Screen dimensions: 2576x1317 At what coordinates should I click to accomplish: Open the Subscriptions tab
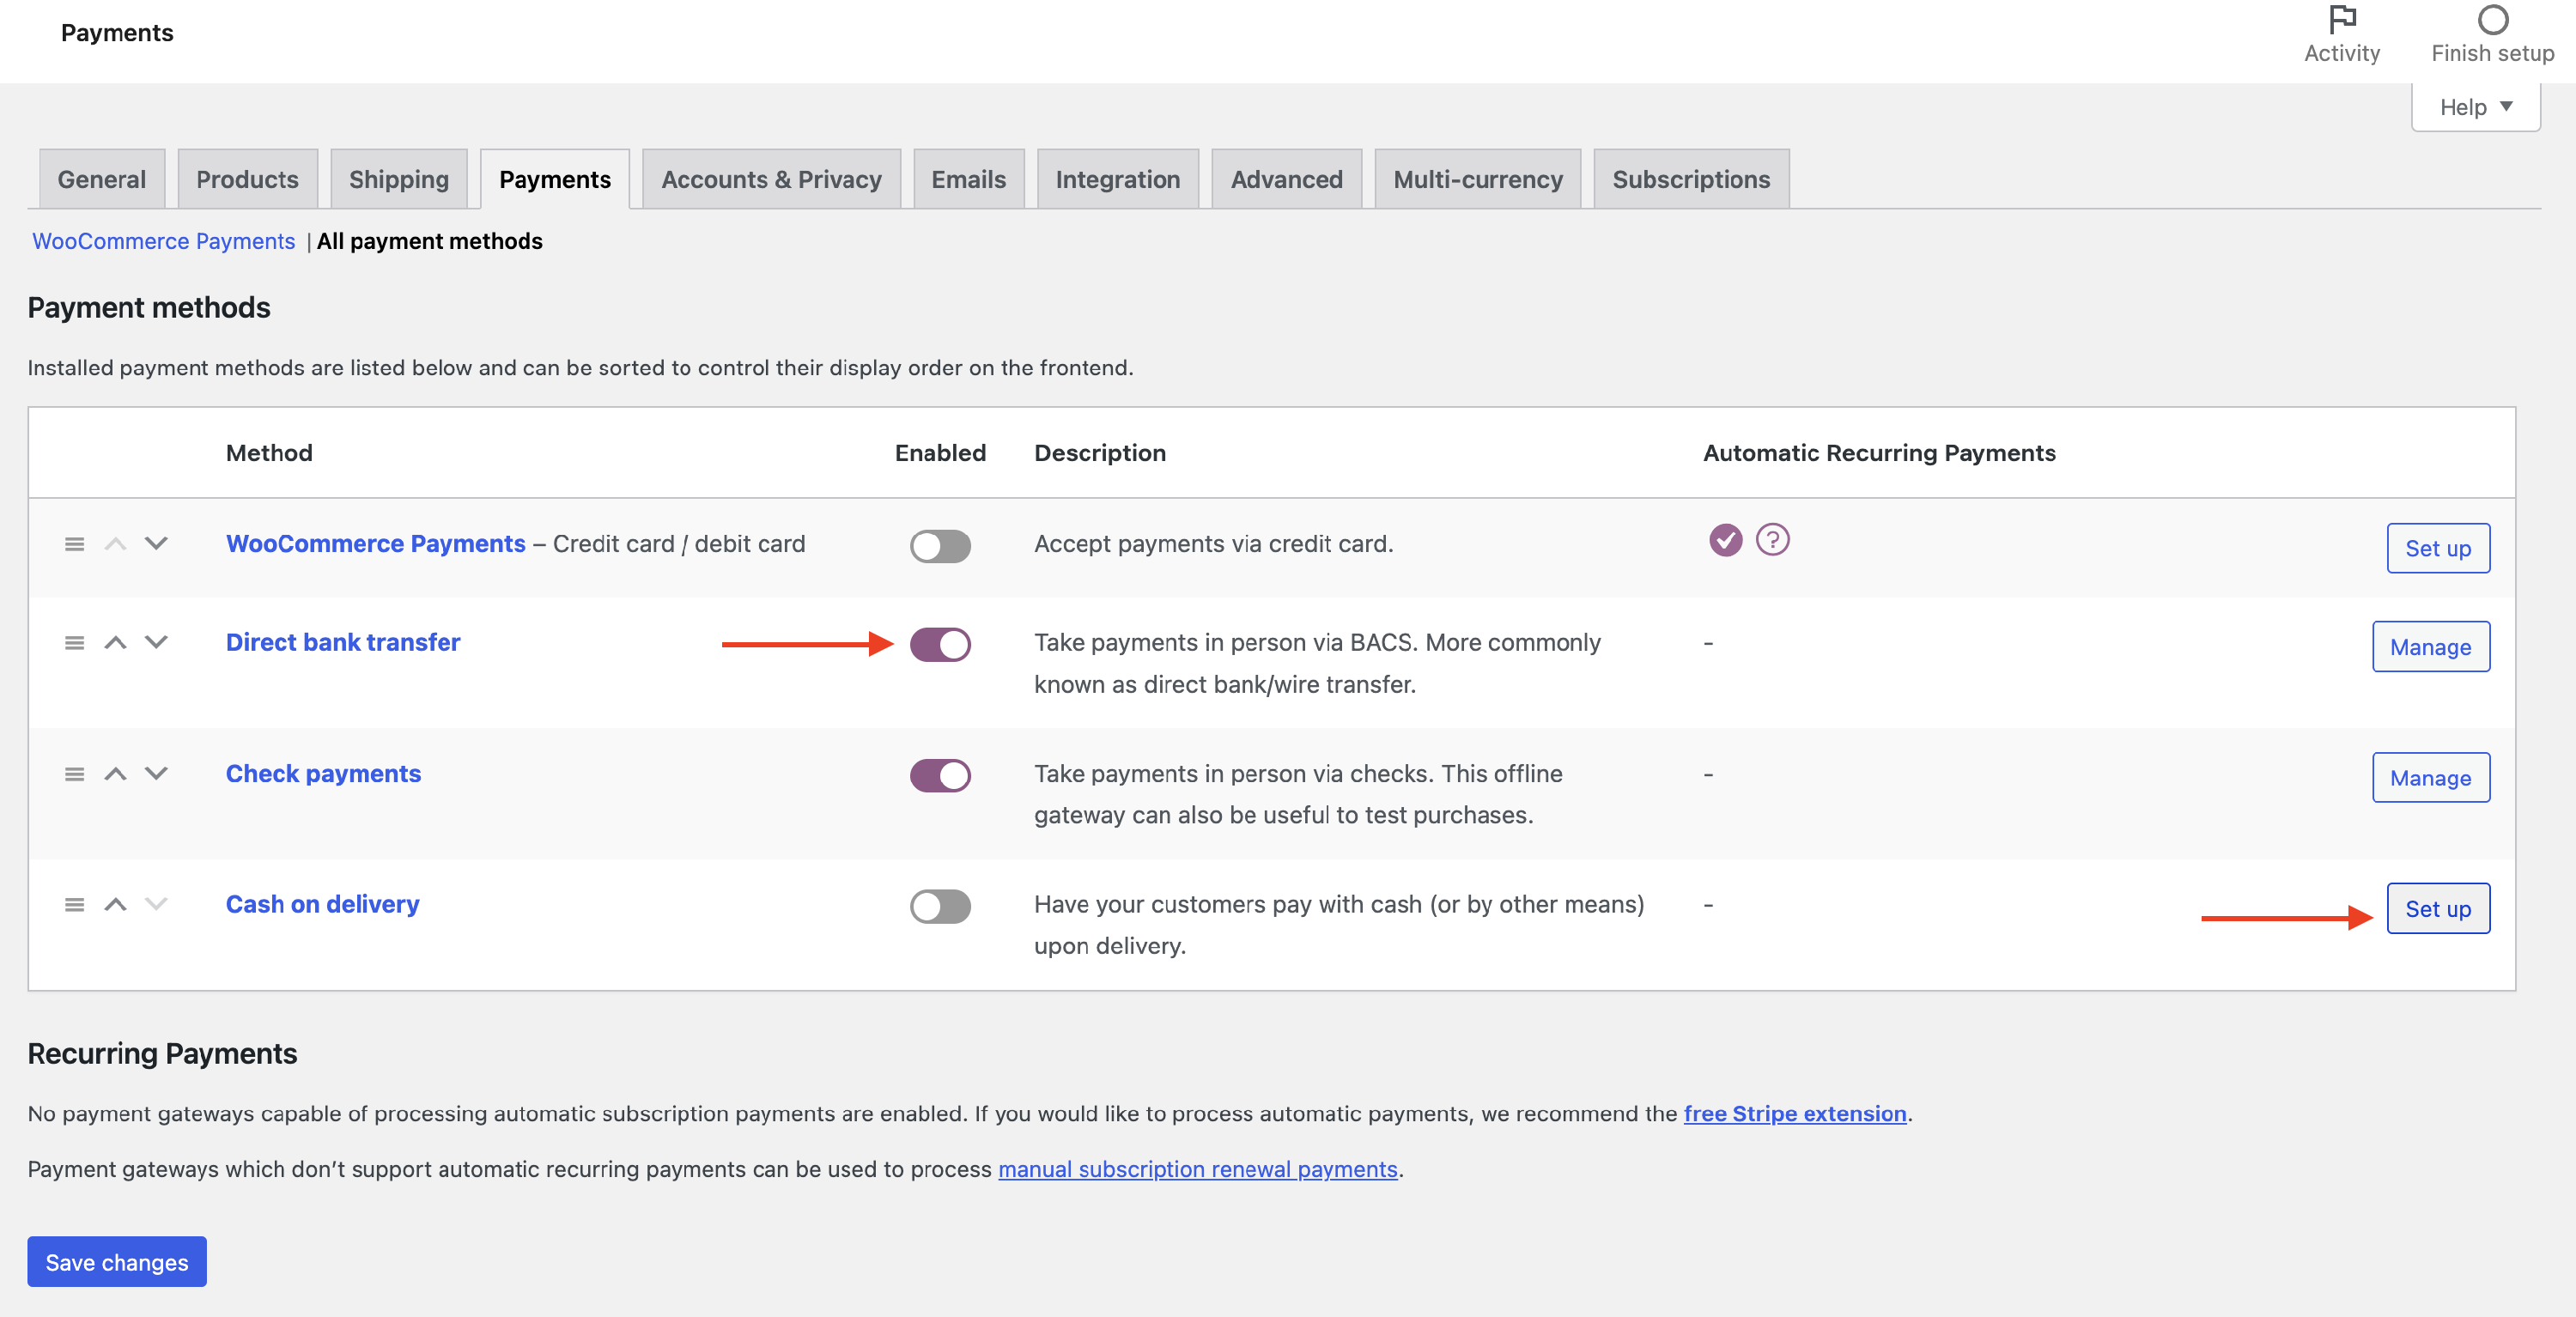(x=1690, y=179)
